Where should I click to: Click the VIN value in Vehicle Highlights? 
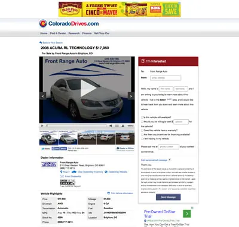coord(115,213)
